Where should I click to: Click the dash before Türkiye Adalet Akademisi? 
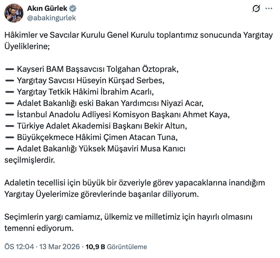[9, 126]
